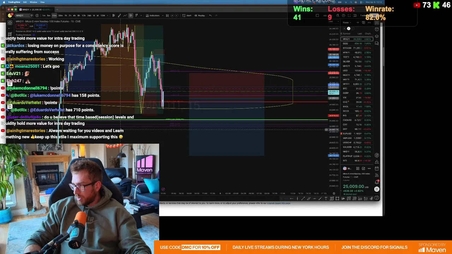Viewport: 452px width, 254px height.
Task: Select the 15m timeframe
Action: point(54,16)
